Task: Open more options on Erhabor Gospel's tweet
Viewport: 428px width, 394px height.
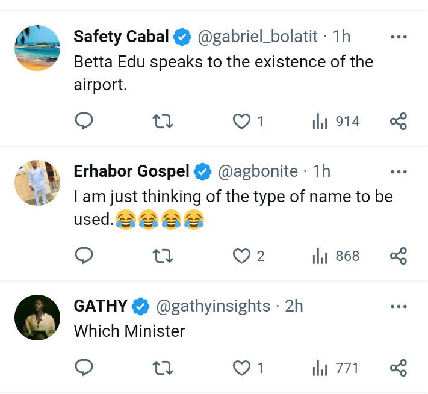Action: pyautogui.click(x=399, y=171)
